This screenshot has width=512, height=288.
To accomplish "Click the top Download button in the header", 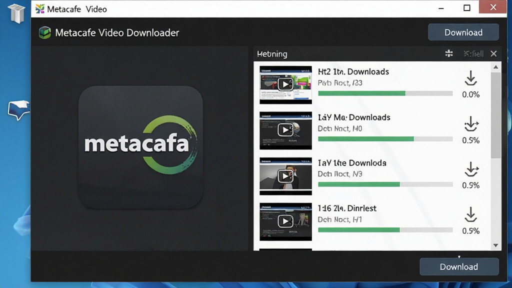I will click(463, 32).
